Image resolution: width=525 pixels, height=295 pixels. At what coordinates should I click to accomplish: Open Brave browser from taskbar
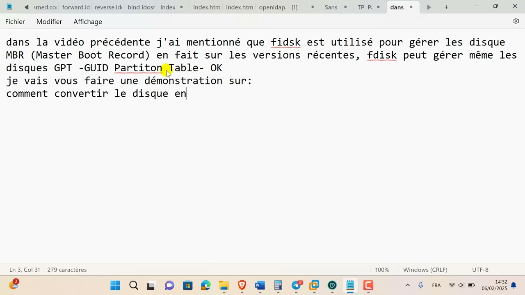click(242, 286)
